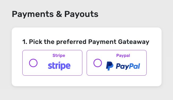The image size is (173, 100).
Task: Click the letter S in the Stripe logo
Action: pos(50,66)
